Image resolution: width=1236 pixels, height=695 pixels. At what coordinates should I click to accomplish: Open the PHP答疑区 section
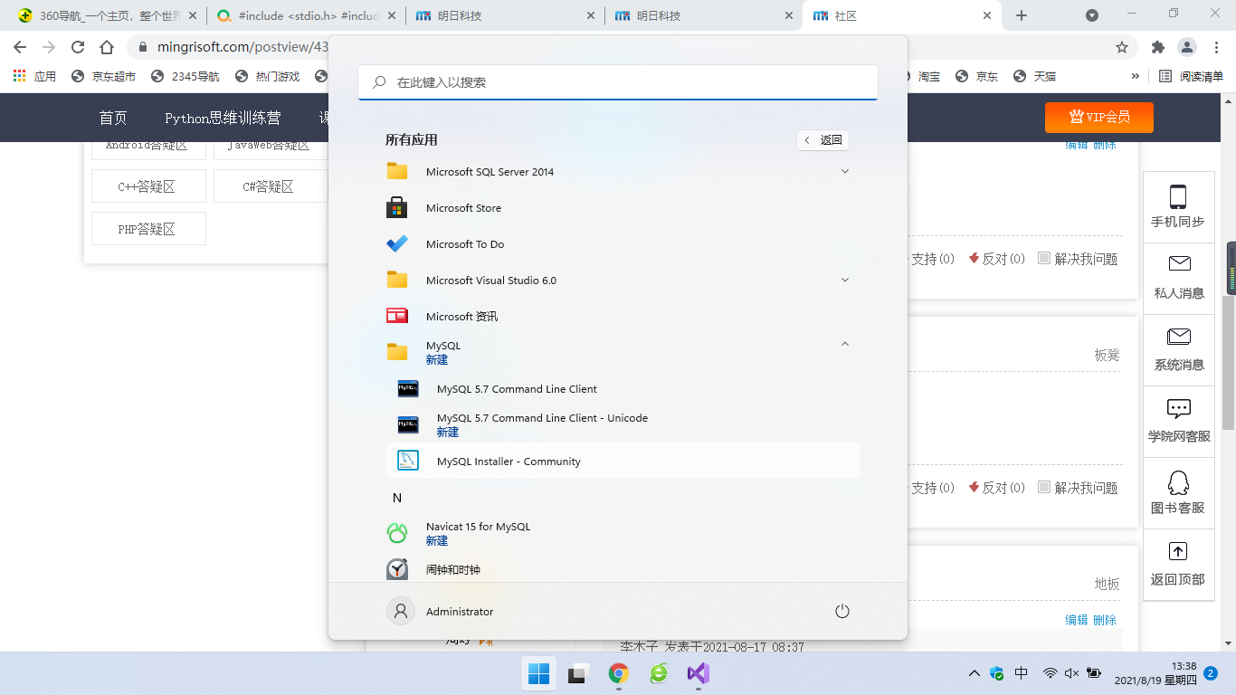tap(148, 229)
